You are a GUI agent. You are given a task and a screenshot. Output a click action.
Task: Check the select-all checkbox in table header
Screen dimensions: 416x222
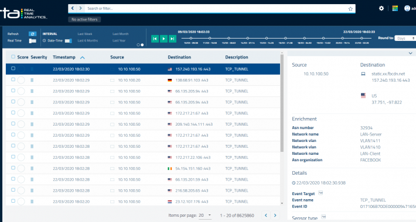[13, 57]
